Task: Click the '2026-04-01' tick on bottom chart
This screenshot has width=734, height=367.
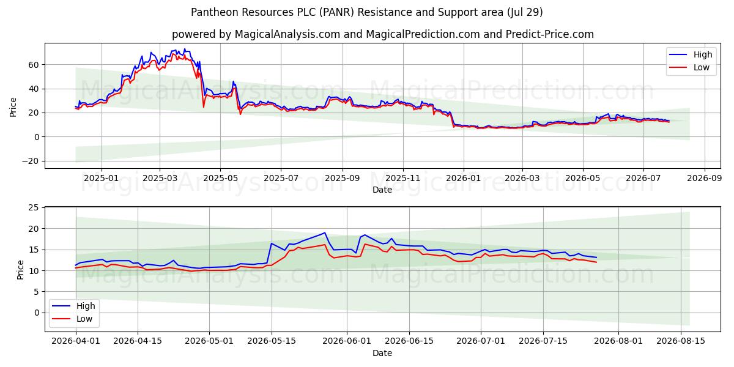Action: (x=76, y=341)
